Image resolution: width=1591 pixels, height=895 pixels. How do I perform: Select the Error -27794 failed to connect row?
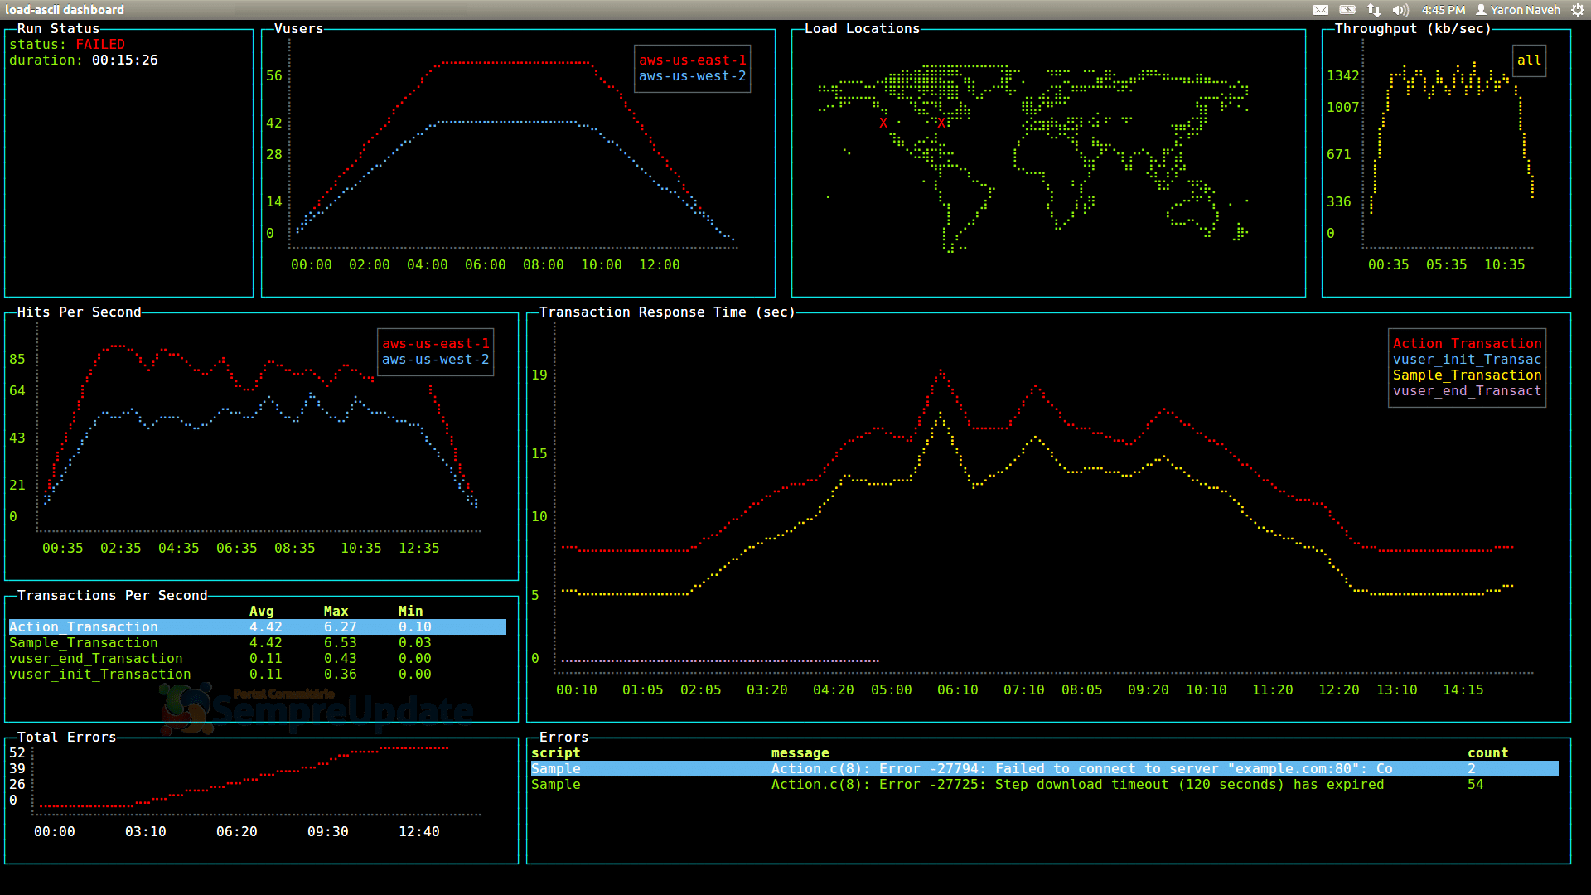point(1044,769)
